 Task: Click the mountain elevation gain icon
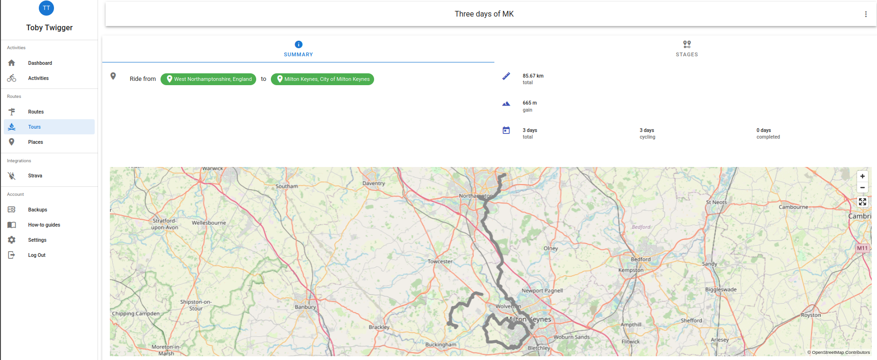[506, 104]
